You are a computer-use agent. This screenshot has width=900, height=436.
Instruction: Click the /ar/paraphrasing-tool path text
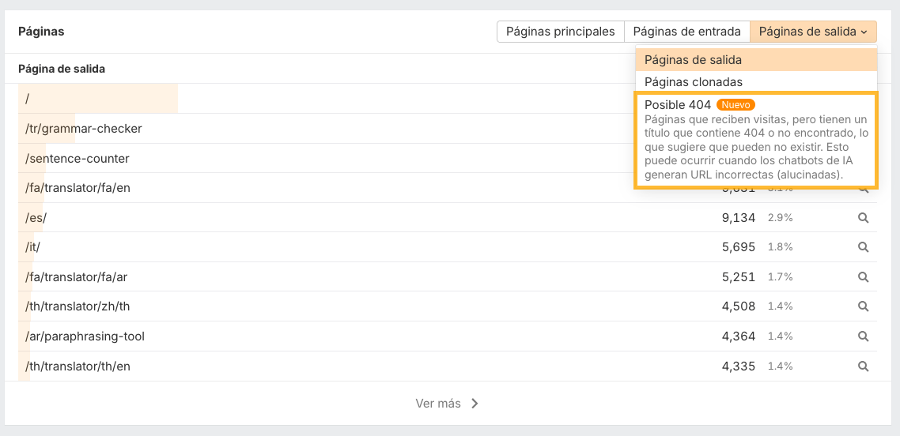coord(85,336)
